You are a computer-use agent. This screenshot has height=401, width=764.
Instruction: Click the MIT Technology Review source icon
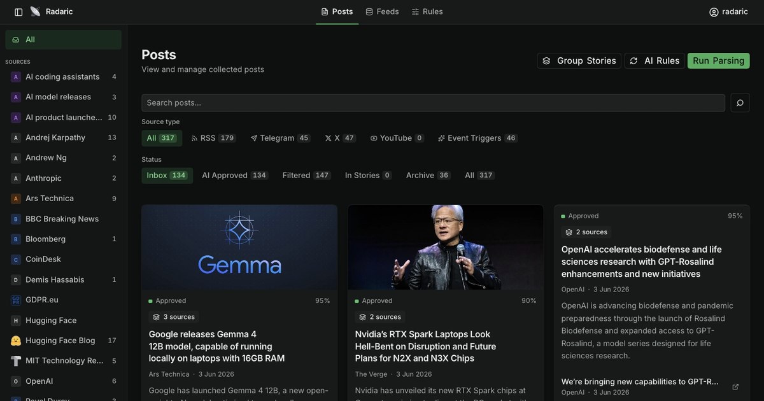(x=16, y=361)
